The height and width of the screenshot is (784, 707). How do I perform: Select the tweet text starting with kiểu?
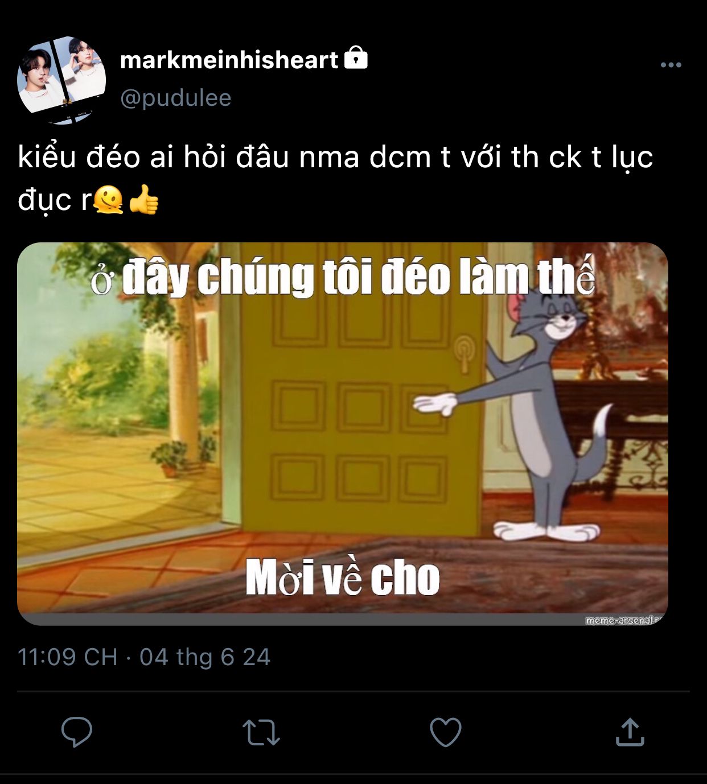[335, 178]
